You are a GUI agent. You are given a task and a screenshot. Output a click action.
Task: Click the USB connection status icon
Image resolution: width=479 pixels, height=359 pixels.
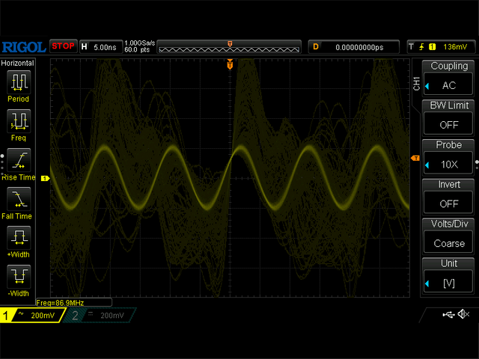point(448,315)
